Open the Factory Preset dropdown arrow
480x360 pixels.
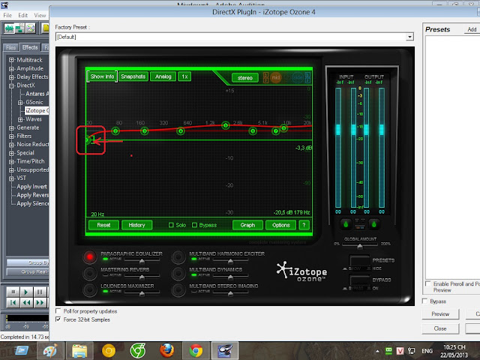409,37
